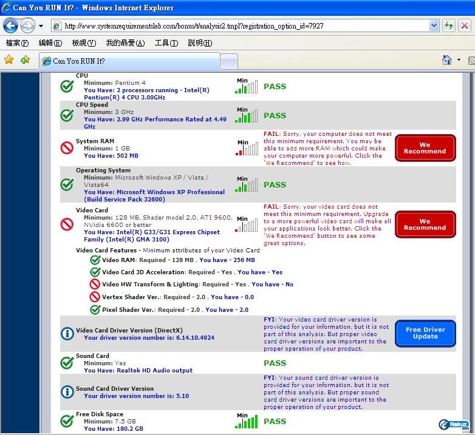The width and height of the screenshot is (475, 435).
Task: Click the Stop loading red X icon
Action: [x=464, y=25]
